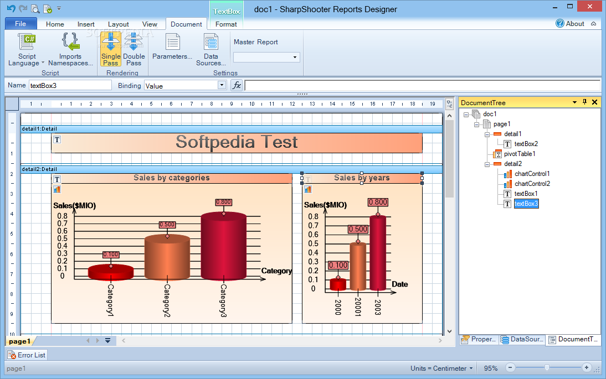Image resolution: width=606 pixels, height=379 pixels.
Task: Open the Parameters dialog
Action: [x=172, y=46]
